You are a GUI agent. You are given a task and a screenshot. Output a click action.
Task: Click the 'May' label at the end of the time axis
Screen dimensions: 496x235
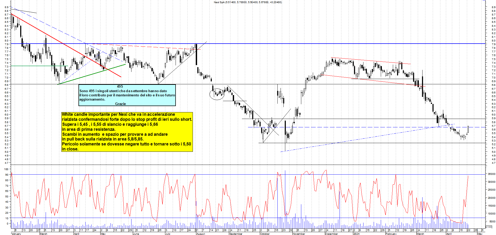(480, 234)
